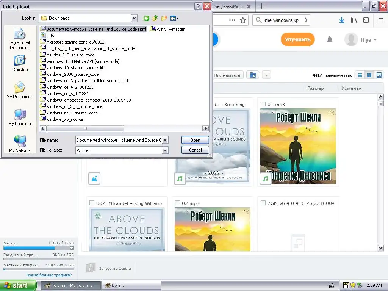Click horizontal scrollbar thumb in file list
The height and width of the screenshot is (291, 388).
click(85, 128)
